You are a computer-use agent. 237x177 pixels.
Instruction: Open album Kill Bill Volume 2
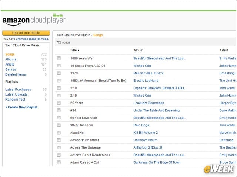pyautogui.click(x=146, y=133)
